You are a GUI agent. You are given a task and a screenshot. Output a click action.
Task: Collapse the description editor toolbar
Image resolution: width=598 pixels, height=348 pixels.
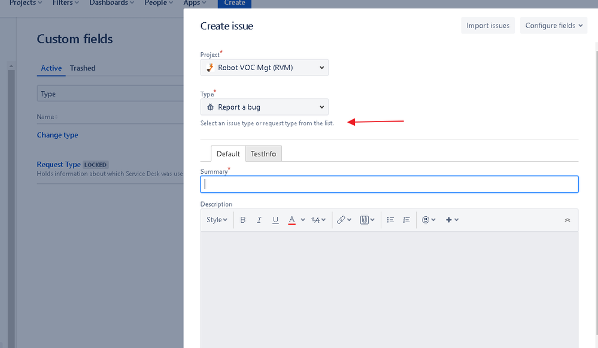pyautogui.click(x=567, y=220)
